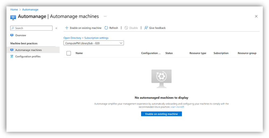Click the No automanaged machines to display heading
This screenshot has width=269, height=138.
tap(162, 98)
